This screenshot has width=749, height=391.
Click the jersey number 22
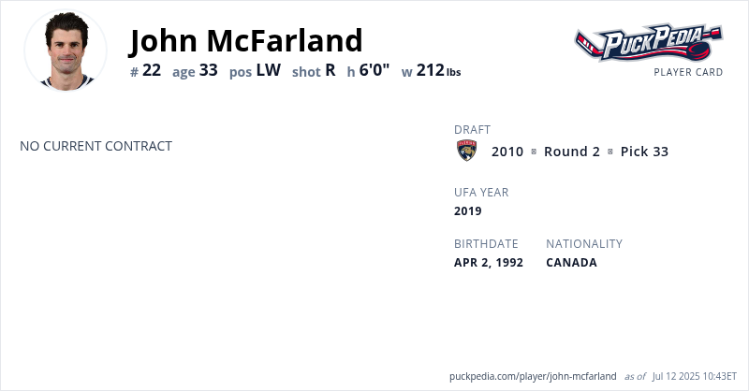(x=152, y=70)
